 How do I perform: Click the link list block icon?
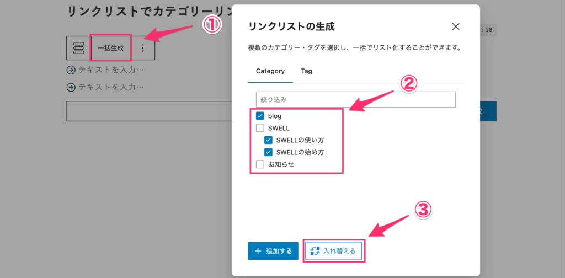78,48
